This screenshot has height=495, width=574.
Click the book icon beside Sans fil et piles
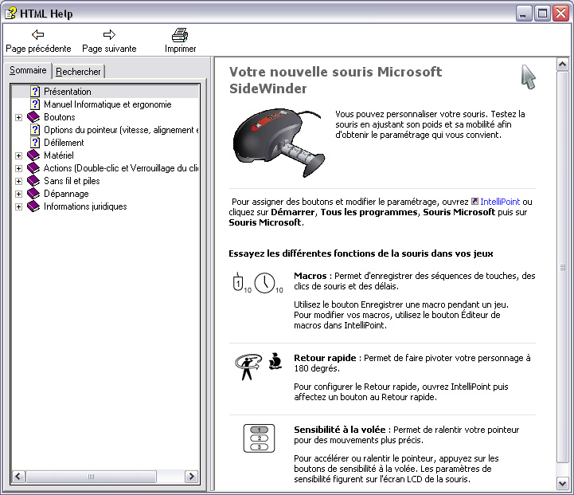(33, 181)
